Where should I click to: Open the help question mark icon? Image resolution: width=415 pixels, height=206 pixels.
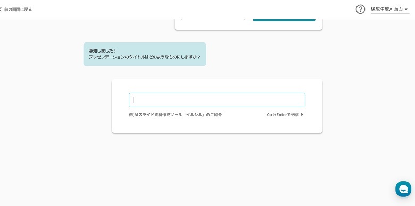[x=360, y=9]
